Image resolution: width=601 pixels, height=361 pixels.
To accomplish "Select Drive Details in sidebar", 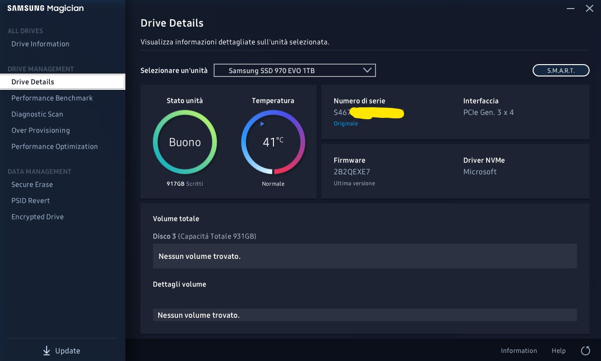I will click(63, 82).
